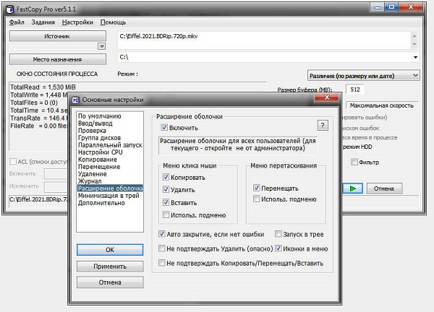This screenshot has width=434, height=312.
Task: Close the Основные настройки dialog
Action: pos(327,97)
